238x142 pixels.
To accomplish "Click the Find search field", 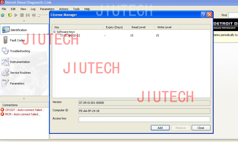I will [x=233, y=15].
